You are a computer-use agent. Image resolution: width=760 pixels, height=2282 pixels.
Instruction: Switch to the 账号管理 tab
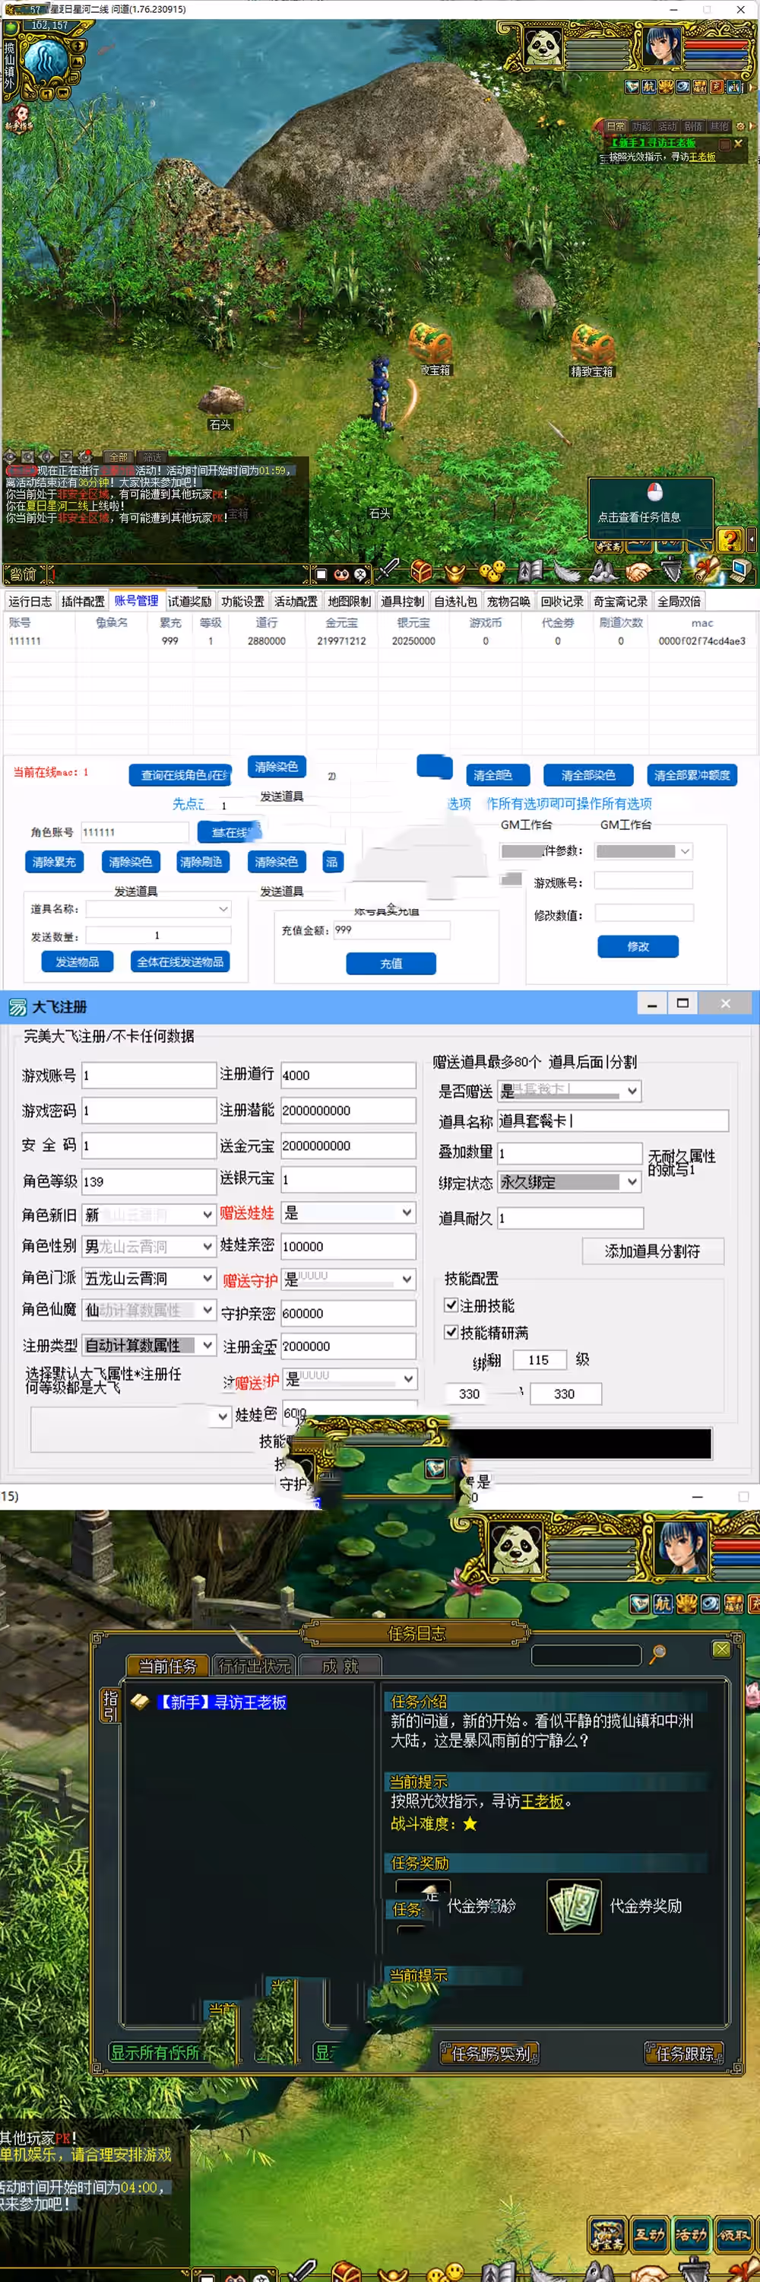tap(135, 602)
